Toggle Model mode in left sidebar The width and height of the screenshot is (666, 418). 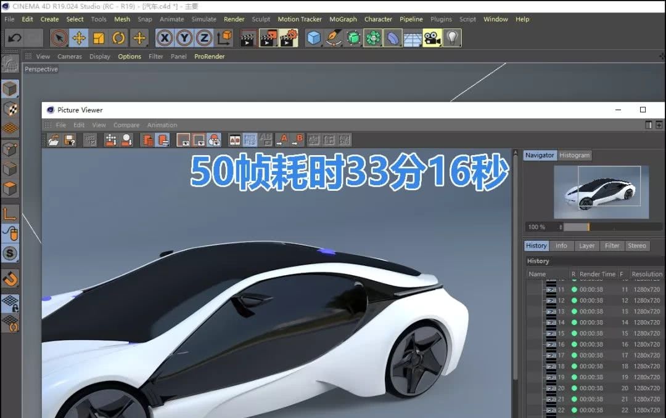pyautogui.click(x=10, y=89)
